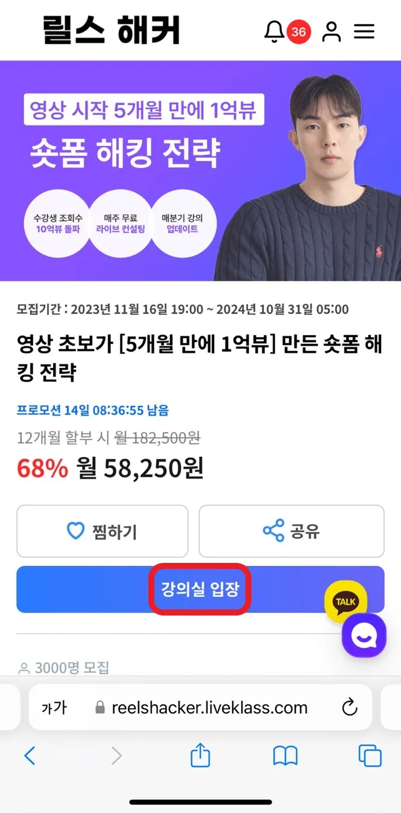Toggle the 찜하기 wishlist button
401x813 pixels.
point(103,532)
